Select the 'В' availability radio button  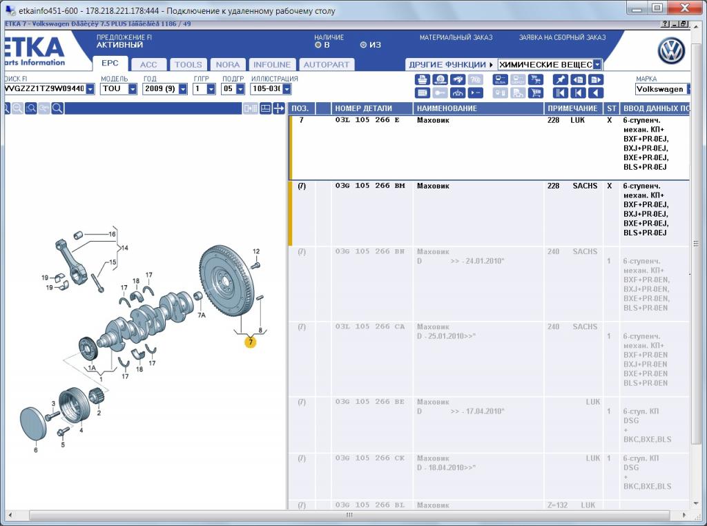(x=318, y=45)
